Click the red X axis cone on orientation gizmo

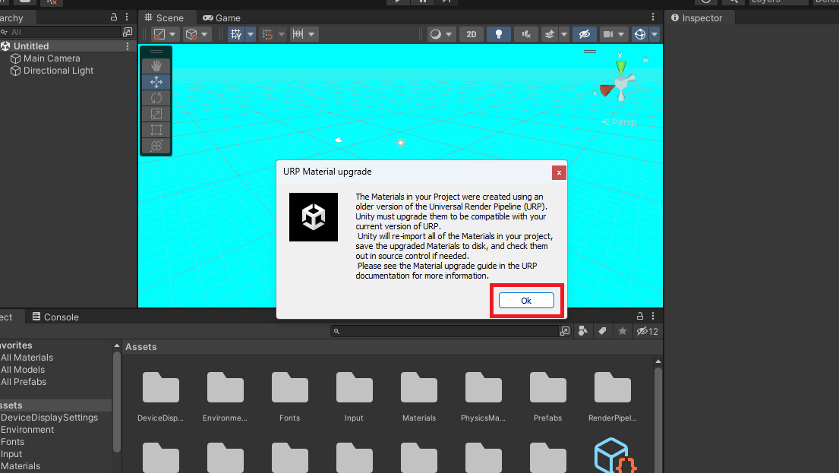coord(606,90)
